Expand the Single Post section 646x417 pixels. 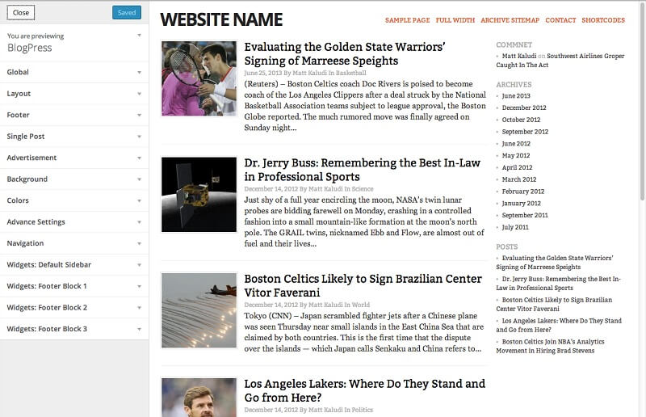[x=74, y=137]
